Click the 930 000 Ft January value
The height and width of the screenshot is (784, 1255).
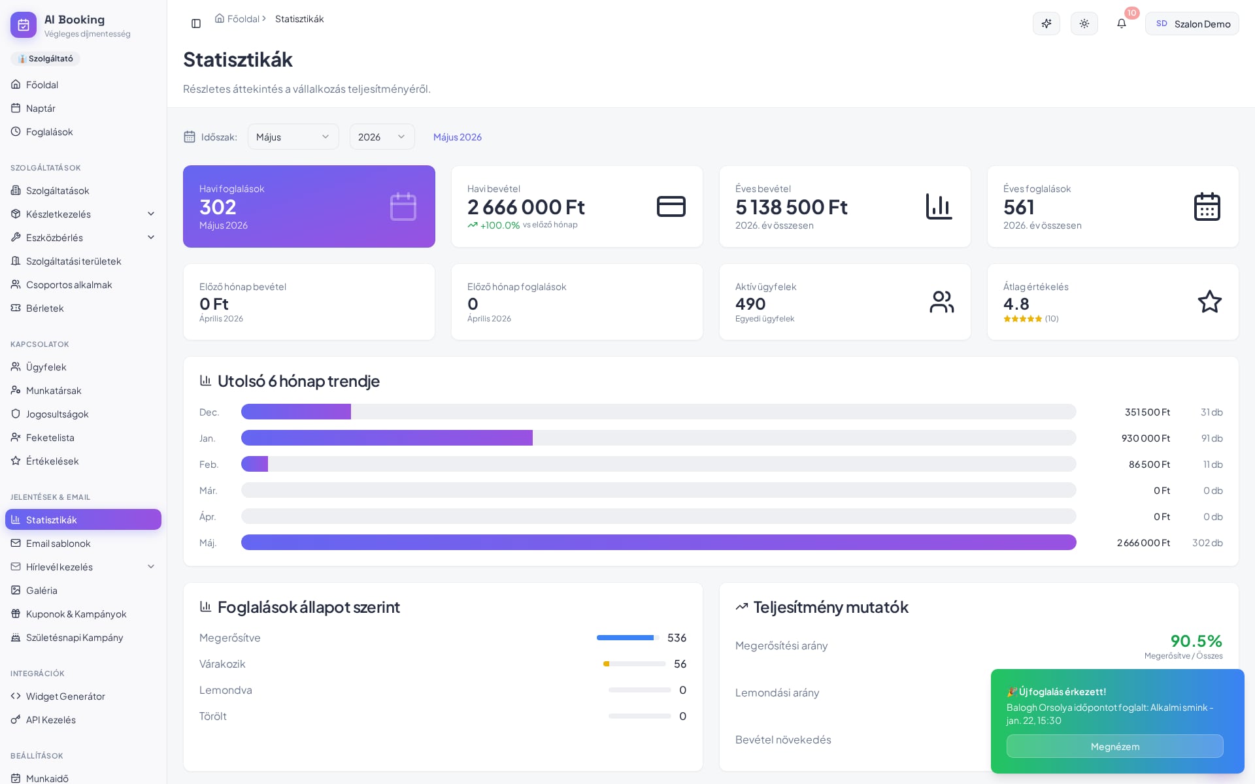point(1146,438)
